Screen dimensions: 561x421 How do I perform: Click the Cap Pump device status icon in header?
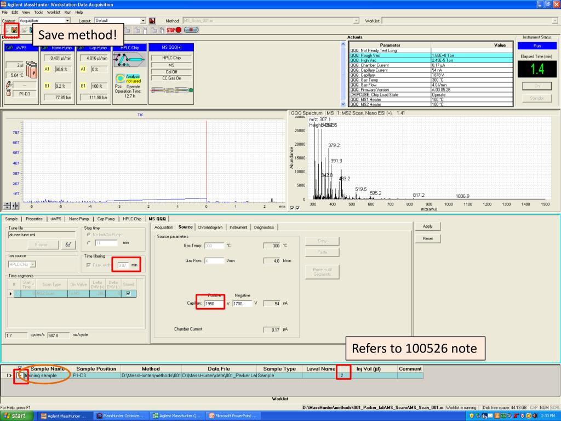pos(81,48)
